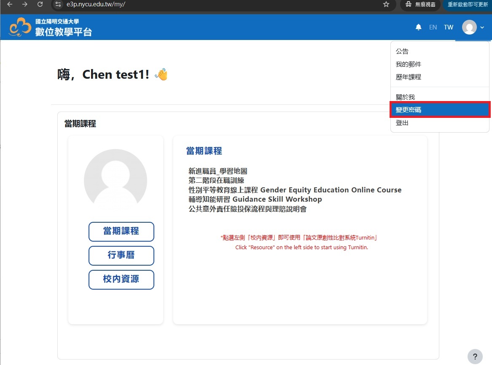Bookmark page with the star icon
The image size is (492, 365).
click(386, 4)
